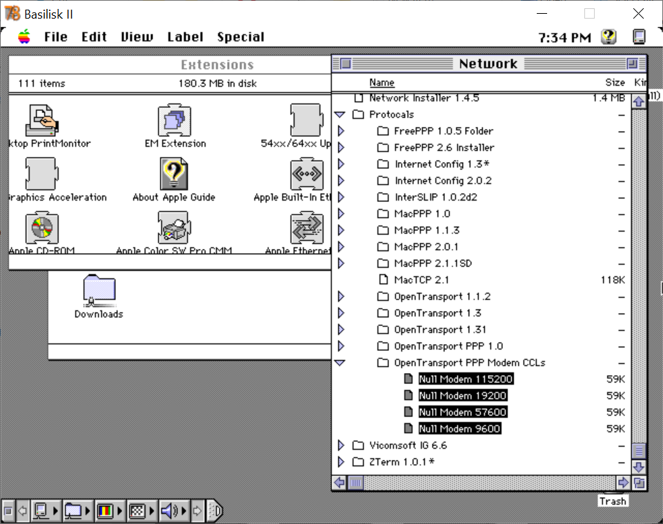
Task: Select the About Apple Guide icon
Action: point(175,174)
